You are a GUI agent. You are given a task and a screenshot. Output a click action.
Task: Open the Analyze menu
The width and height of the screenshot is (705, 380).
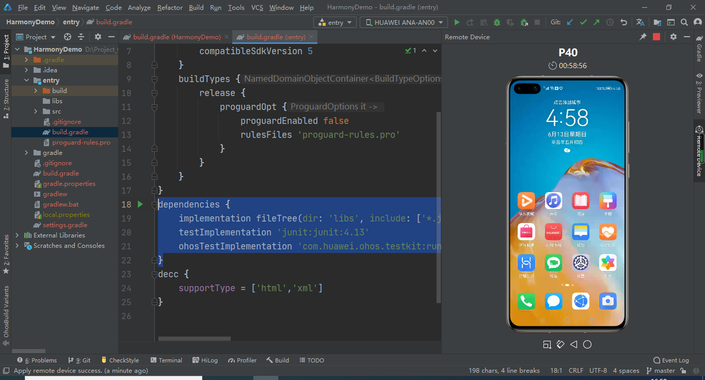point(139,8)
